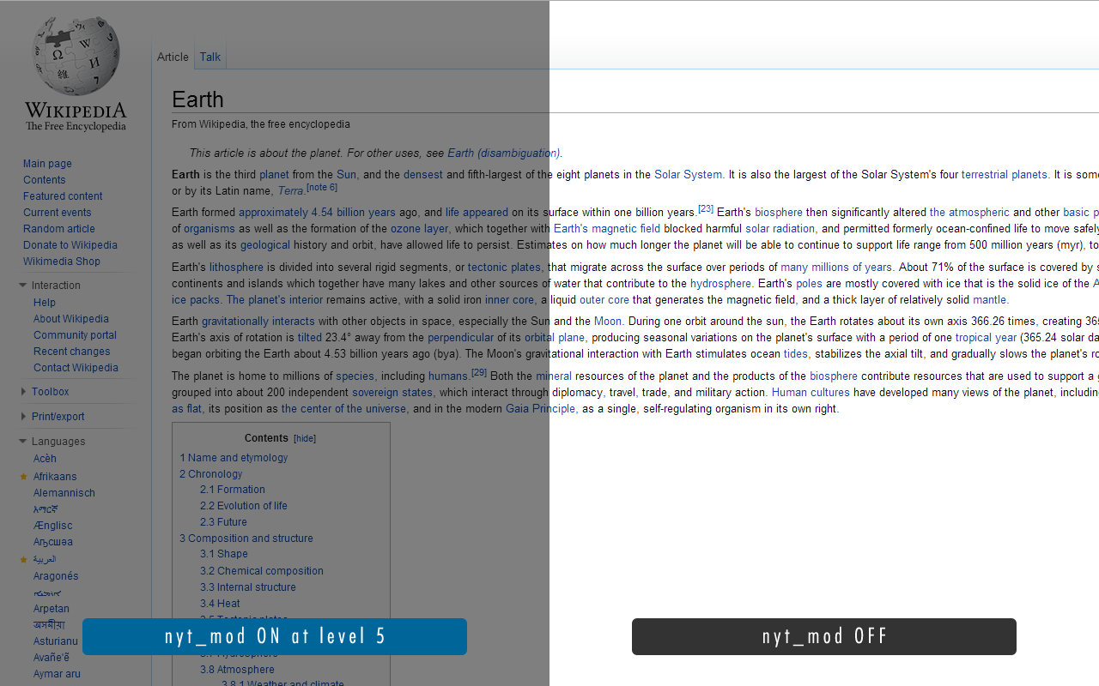Screen dimensions: 1099x686
Task: Open Contact Wikipedia
Action: [x=76, y=368]
